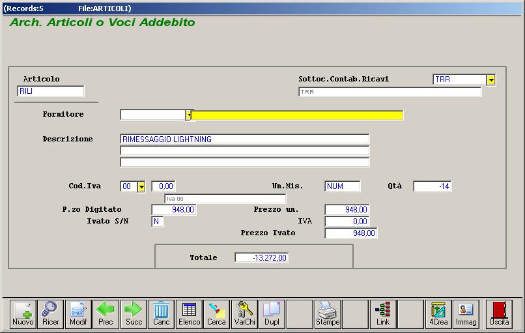Go to previous record with Prec
525x333 pixels.
[x=106, y=314]
